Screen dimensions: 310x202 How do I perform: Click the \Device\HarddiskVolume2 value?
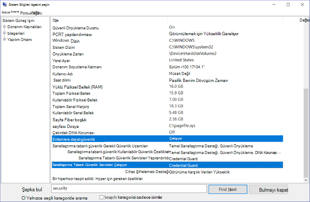click(193, 53)
